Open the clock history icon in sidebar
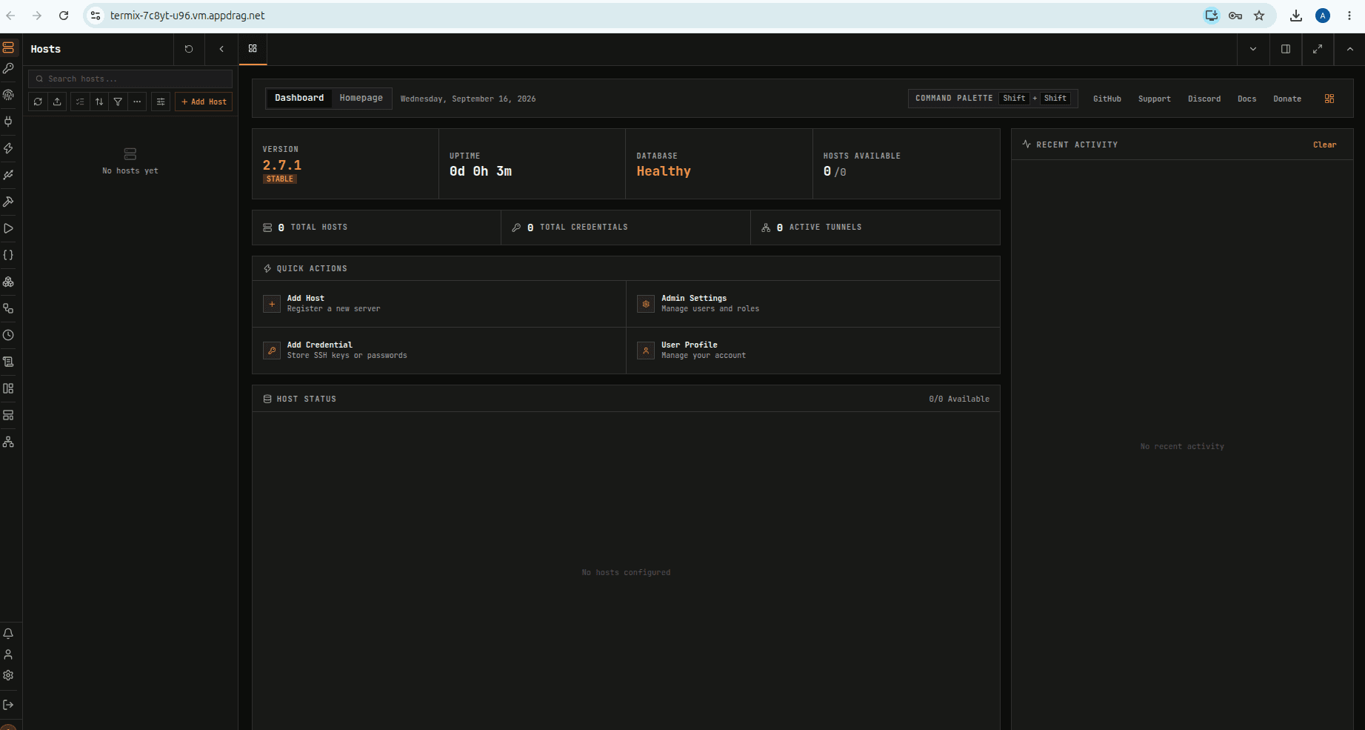 click(8, 335)
